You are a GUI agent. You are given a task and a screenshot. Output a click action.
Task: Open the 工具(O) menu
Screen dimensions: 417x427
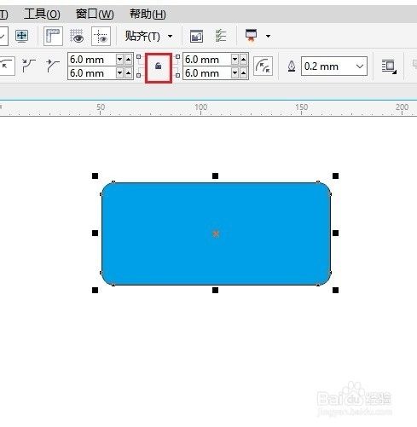[42, 14]
